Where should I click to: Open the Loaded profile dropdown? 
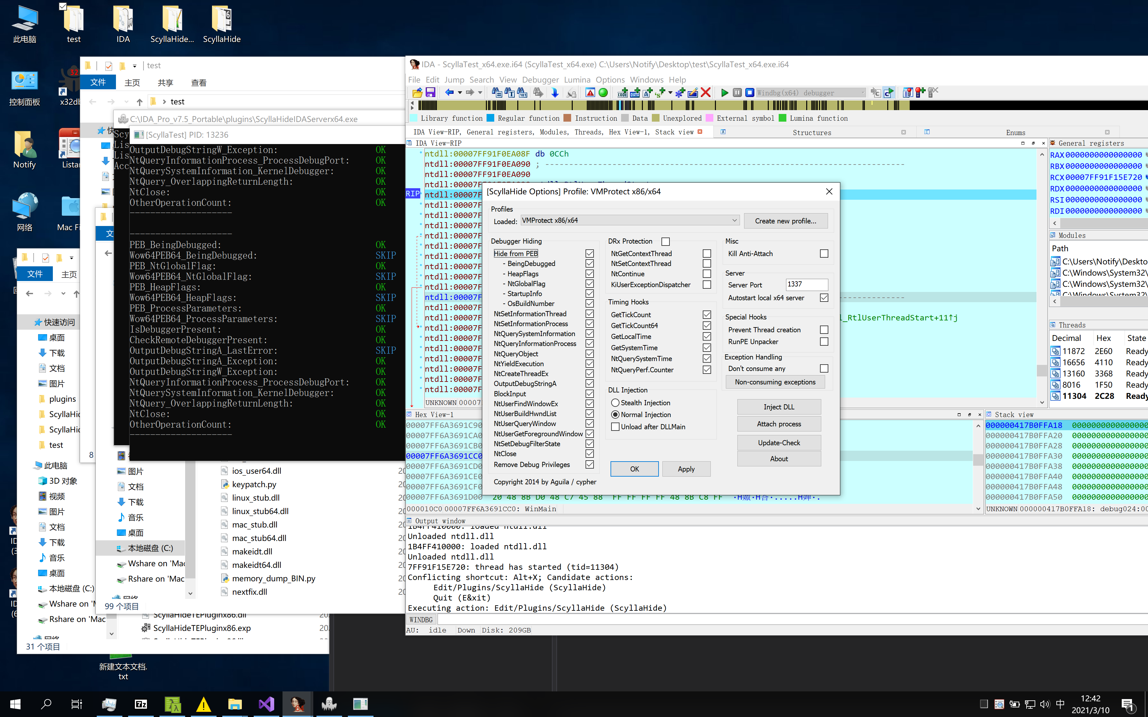734,221
